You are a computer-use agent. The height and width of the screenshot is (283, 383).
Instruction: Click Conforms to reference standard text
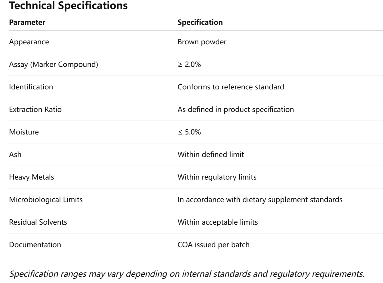231,87
